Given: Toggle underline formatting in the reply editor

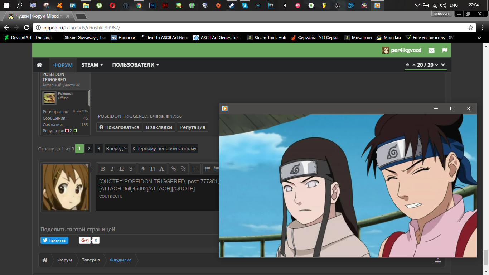Looking at the screenshot, I should [121, 169].
